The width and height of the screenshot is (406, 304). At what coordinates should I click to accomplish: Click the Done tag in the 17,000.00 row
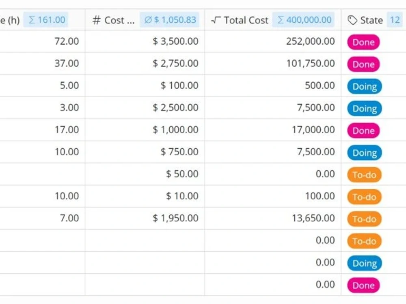tap(363, 131)
